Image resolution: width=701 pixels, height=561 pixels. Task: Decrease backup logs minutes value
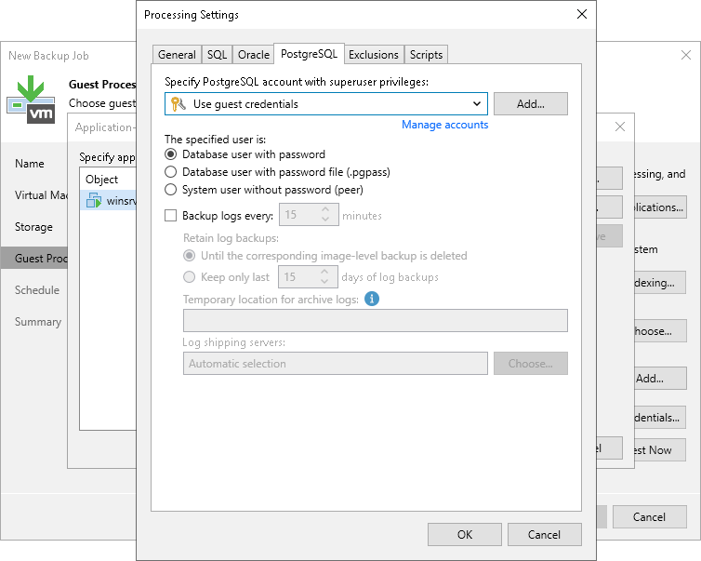pos(325,220)
